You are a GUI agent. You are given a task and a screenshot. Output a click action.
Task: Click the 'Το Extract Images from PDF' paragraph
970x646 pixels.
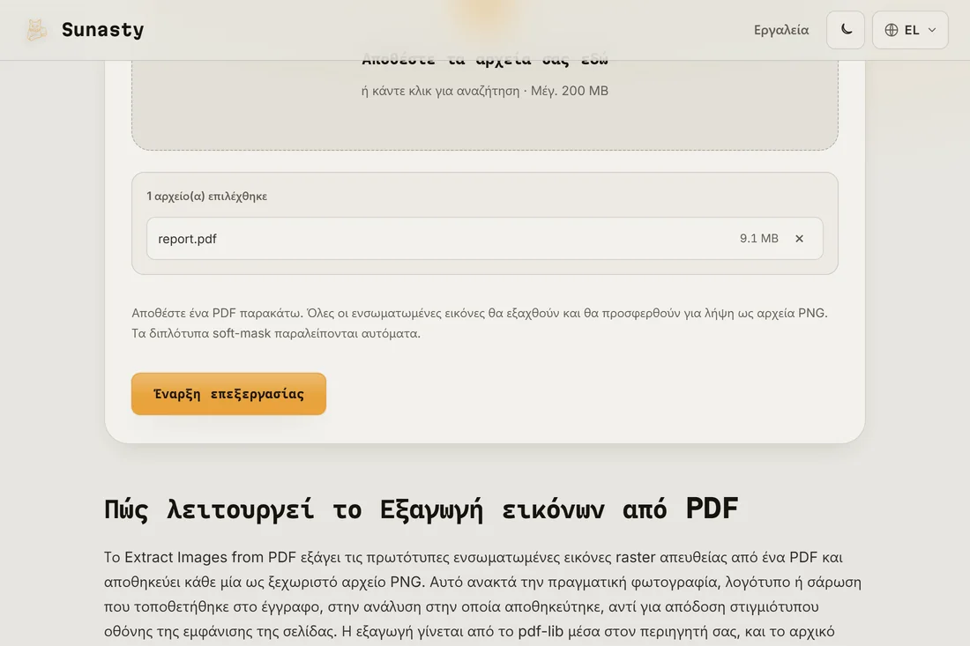482,594
